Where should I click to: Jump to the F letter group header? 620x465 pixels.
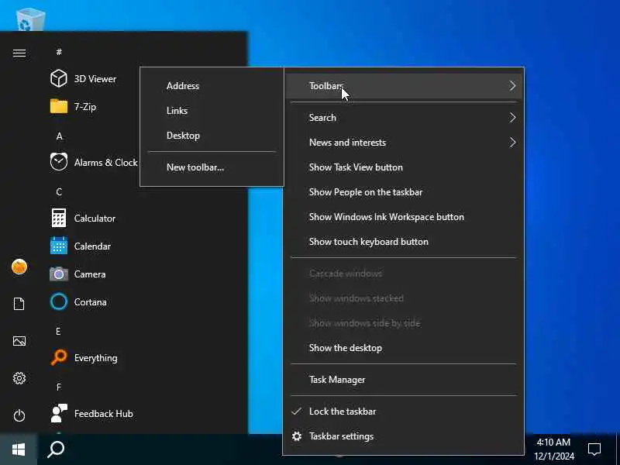59,387
